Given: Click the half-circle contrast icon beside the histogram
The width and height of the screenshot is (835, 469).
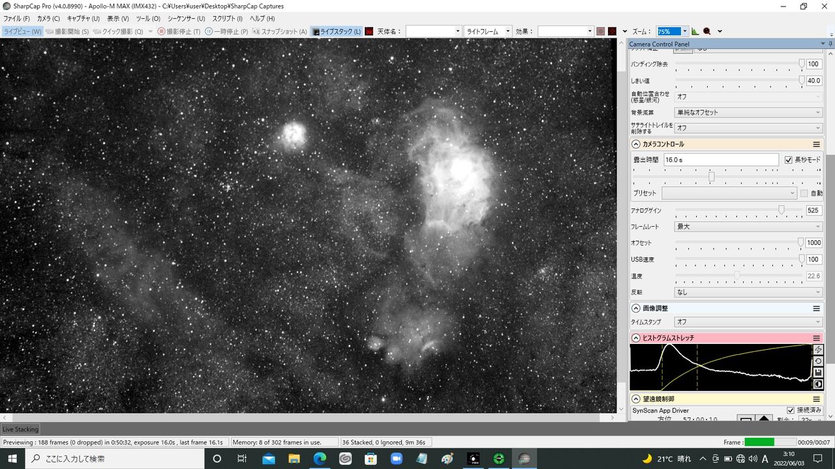Looking at the screenshot, I should click(818, 384).
